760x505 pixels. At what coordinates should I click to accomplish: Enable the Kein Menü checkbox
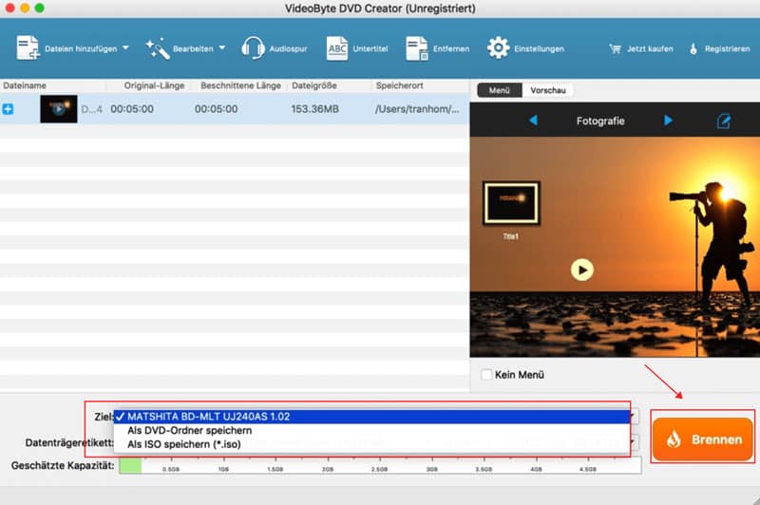[486, 374]
